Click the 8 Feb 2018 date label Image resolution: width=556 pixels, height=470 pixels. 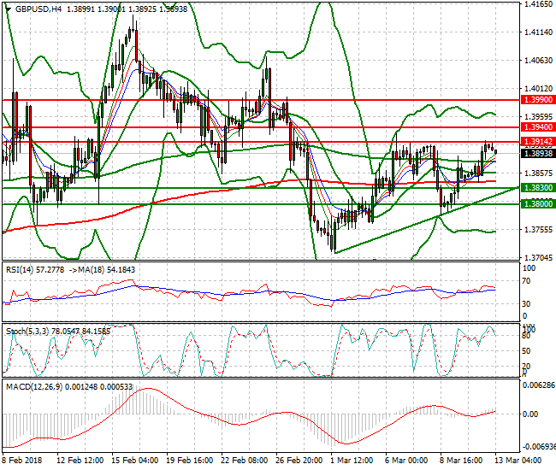point(22,461)
